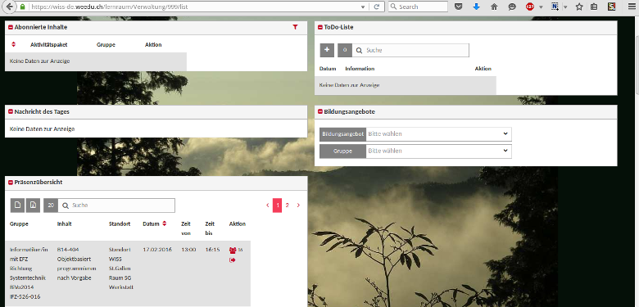Click the browser back arrow button
Image resolution: width=639 pixels, height=307 pixels.
[9, 7]
